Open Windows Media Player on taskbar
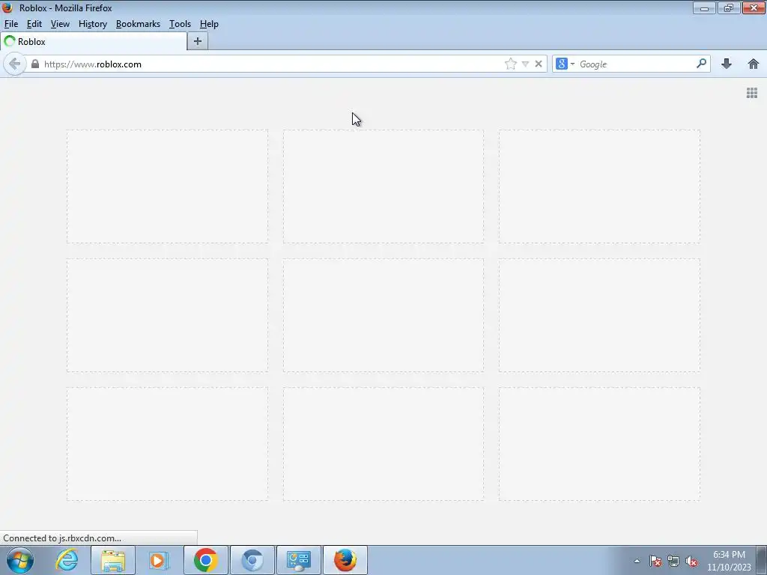Screen dimensions: 767x575 click(x=159, y=560)
